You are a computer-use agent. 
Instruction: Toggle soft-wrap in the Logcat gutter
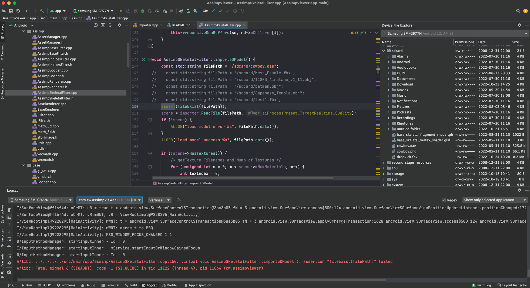(9, 239)
